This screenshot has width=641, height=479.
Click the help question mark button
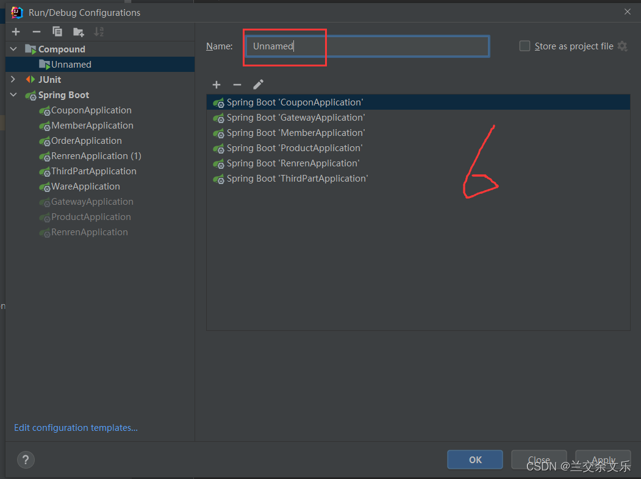click(x=26, y=460)
